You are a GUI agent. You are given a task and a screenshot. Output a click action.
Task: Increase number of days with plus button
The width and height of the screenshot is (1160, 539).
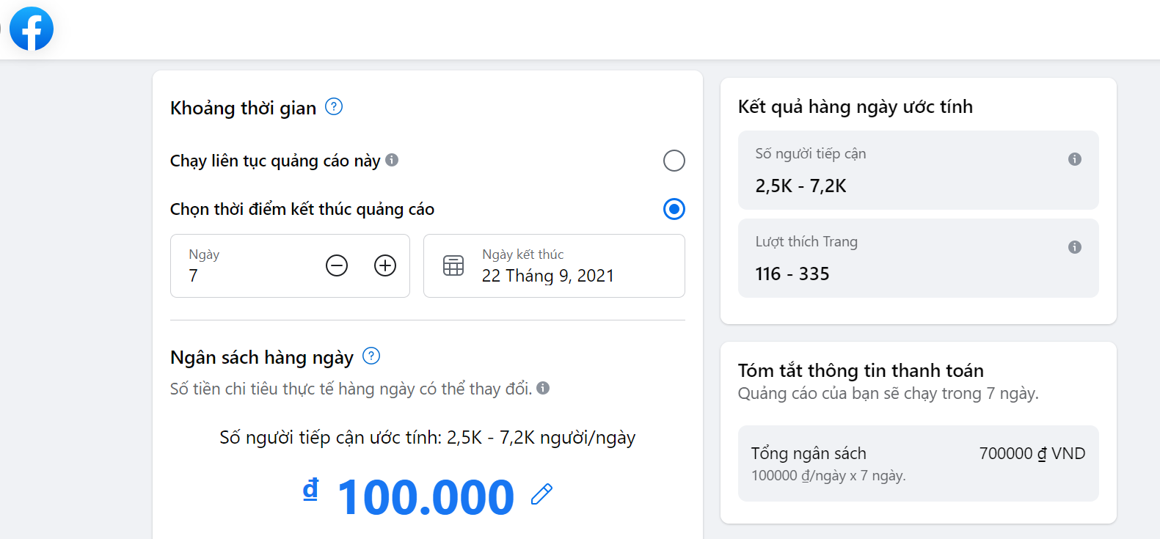385,265
